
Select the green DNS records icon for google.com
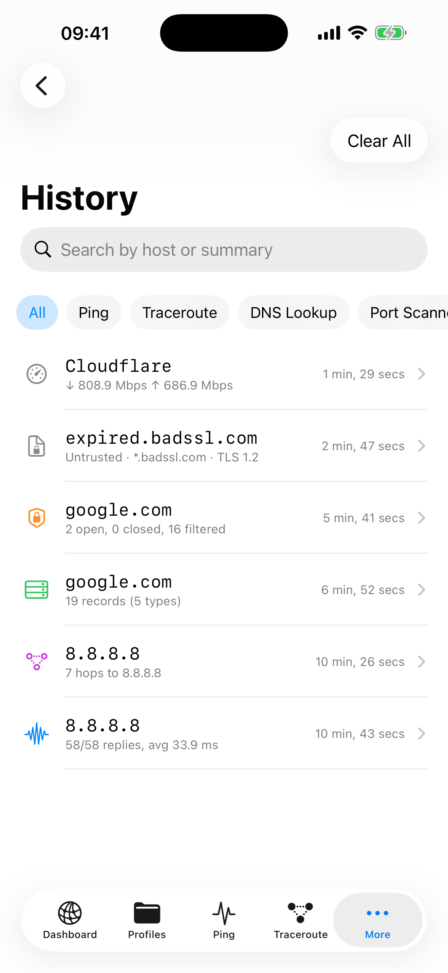[37, 590]
